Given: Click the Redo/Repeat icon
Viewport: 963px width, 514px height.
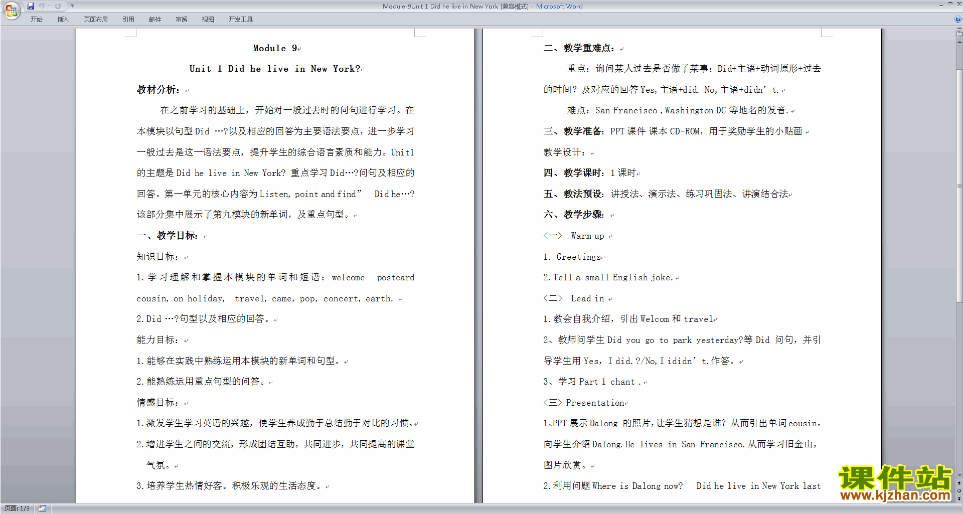Looking at the screenshot, I should (58, 6).
